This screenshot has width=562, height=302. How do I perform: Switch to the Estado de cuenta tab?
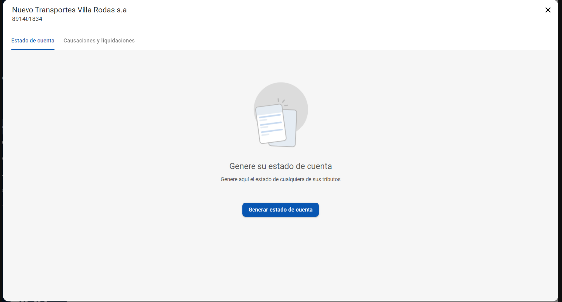pos(33,41)
